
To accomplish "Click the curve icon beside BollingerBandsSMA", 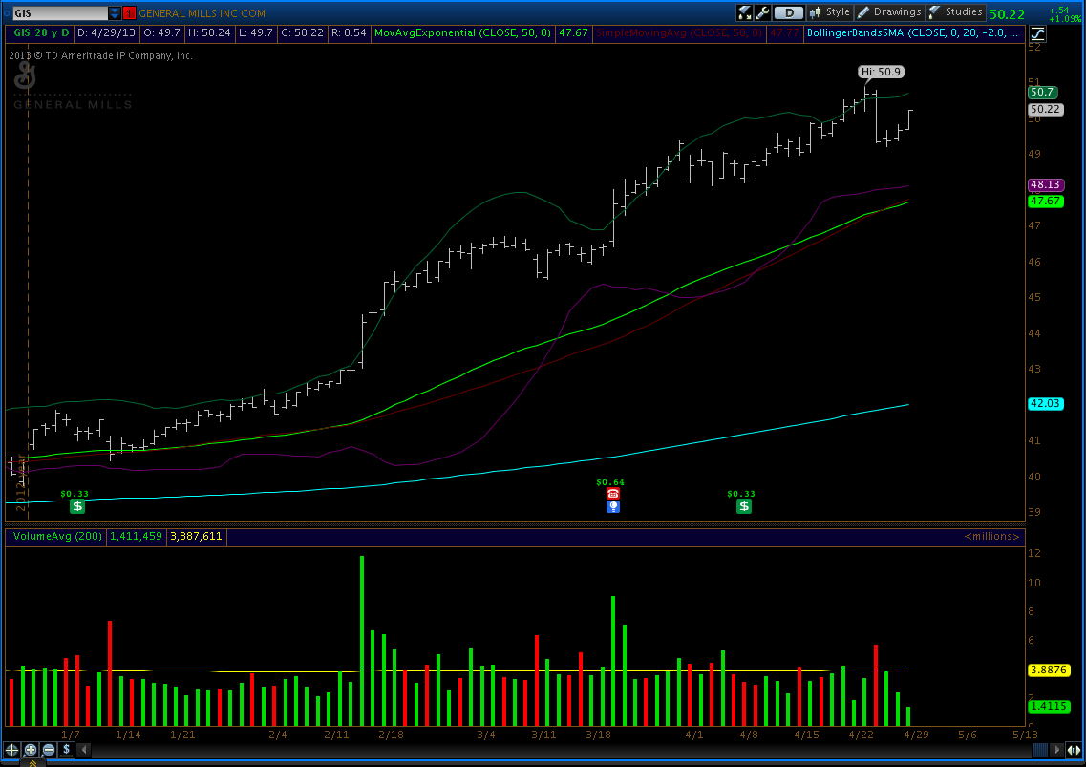I will click(1037, 33).
